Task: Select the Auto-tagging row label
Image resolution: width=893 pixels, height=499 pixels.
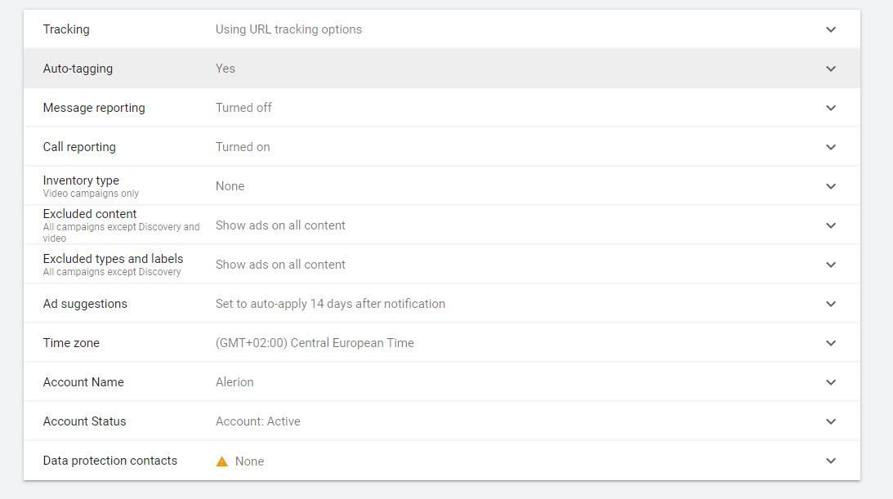Action: point(78,69)
